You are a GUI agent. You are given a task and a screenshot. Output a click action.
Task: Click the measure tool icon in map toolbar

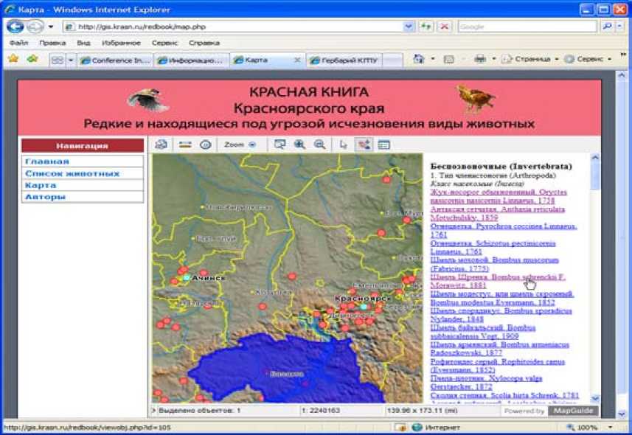click(x=185, y=145)
